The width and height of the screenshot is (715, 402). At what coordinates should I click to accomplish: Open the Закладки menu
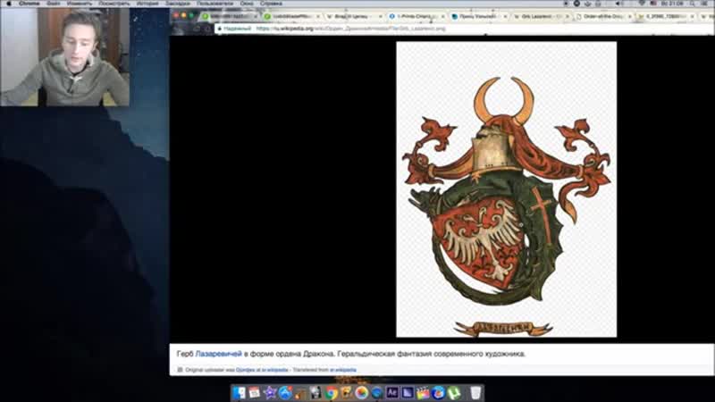tap(177, 4)
